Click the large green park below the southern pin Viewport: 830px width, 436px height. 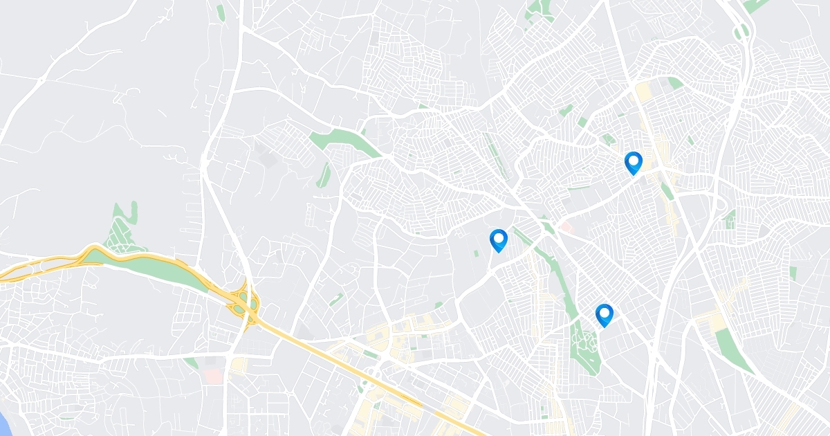[x=587, y=346]
